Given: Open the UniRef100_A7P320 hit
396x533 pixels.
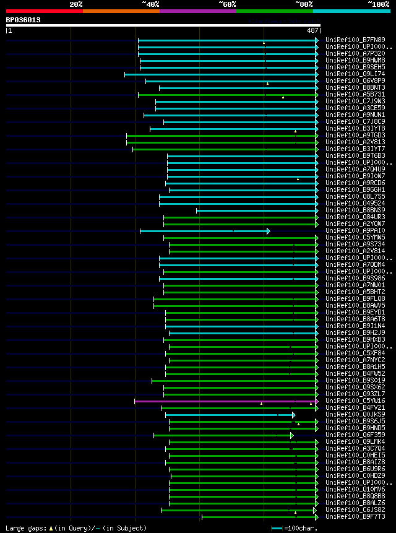Looking at the screenshot, I should (355, 54).
